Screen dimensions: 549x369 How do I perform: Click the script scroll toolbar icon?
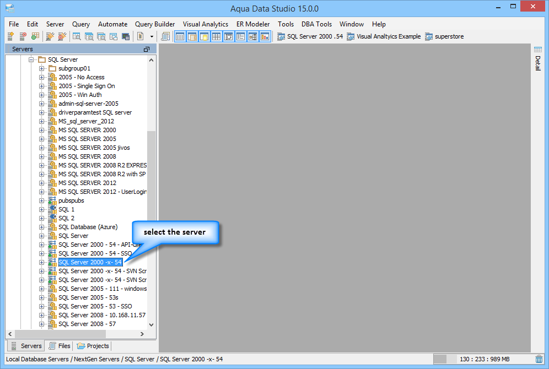(x=165, y=36)
